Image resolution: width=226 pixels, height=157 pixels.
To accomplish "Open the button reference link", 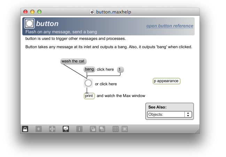I will click(x=170, y=26).
